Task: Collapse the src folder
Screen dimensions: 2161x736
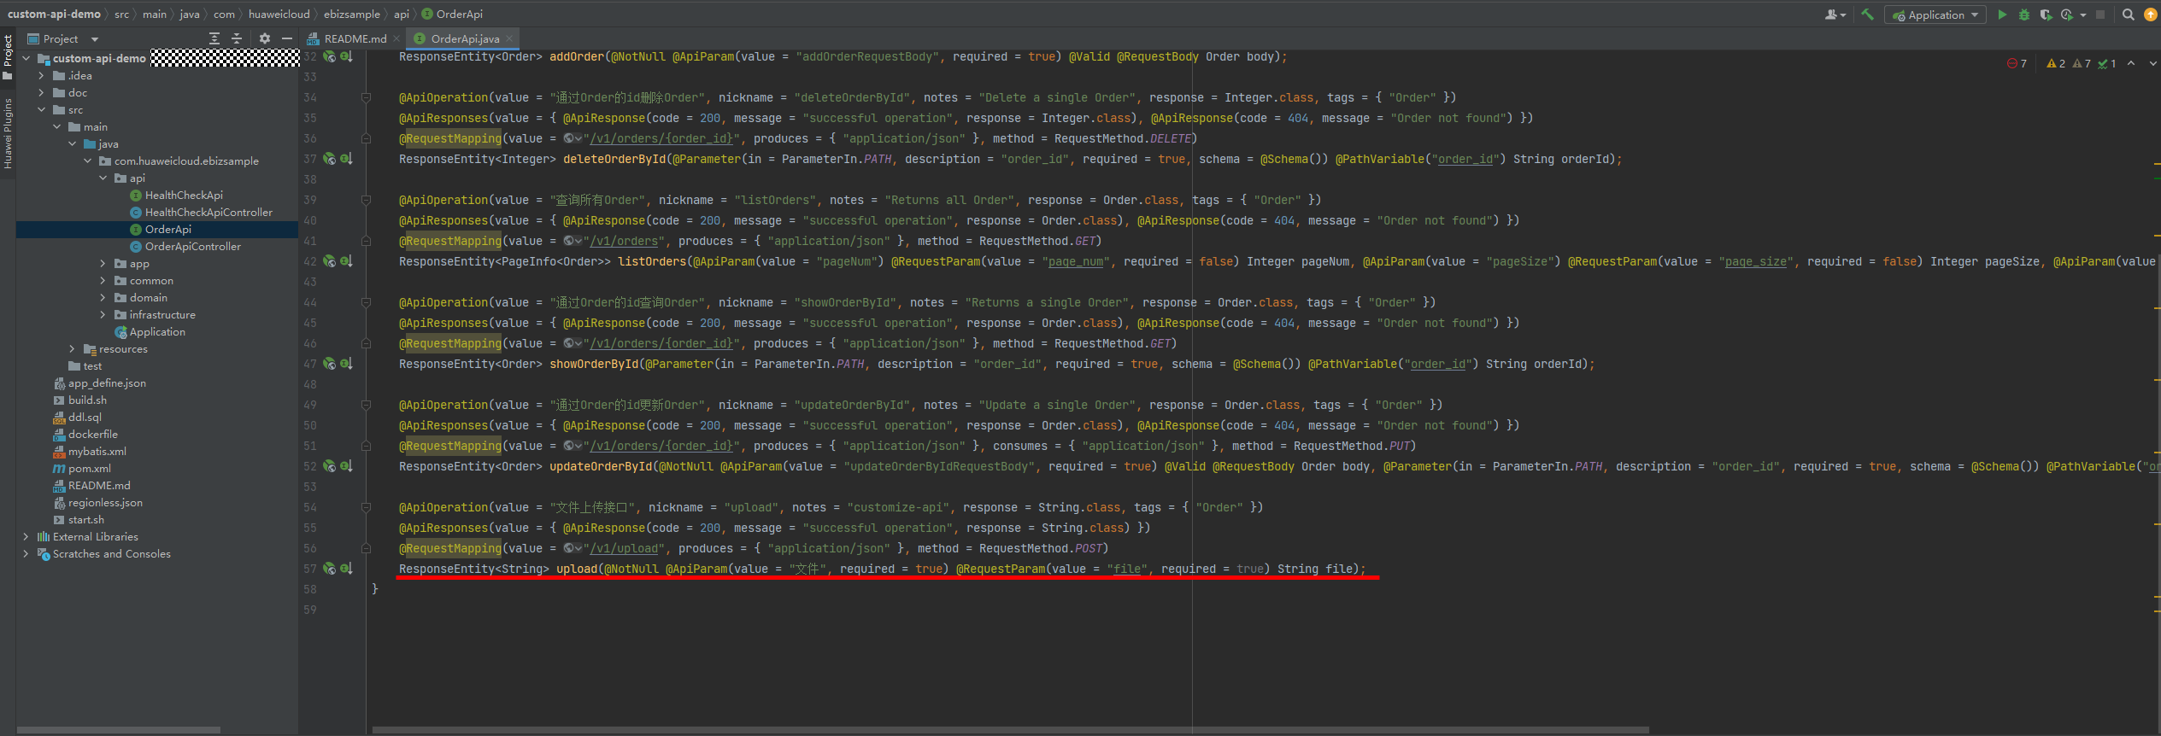Action: tap(41, 110)
